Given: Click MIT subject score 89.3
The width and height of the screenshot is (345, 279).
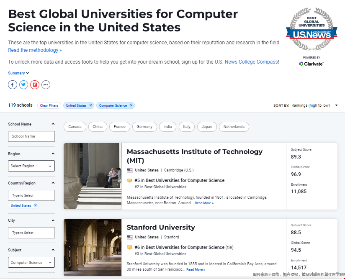Looking at the screenshot, I should [x=296, y=157].
